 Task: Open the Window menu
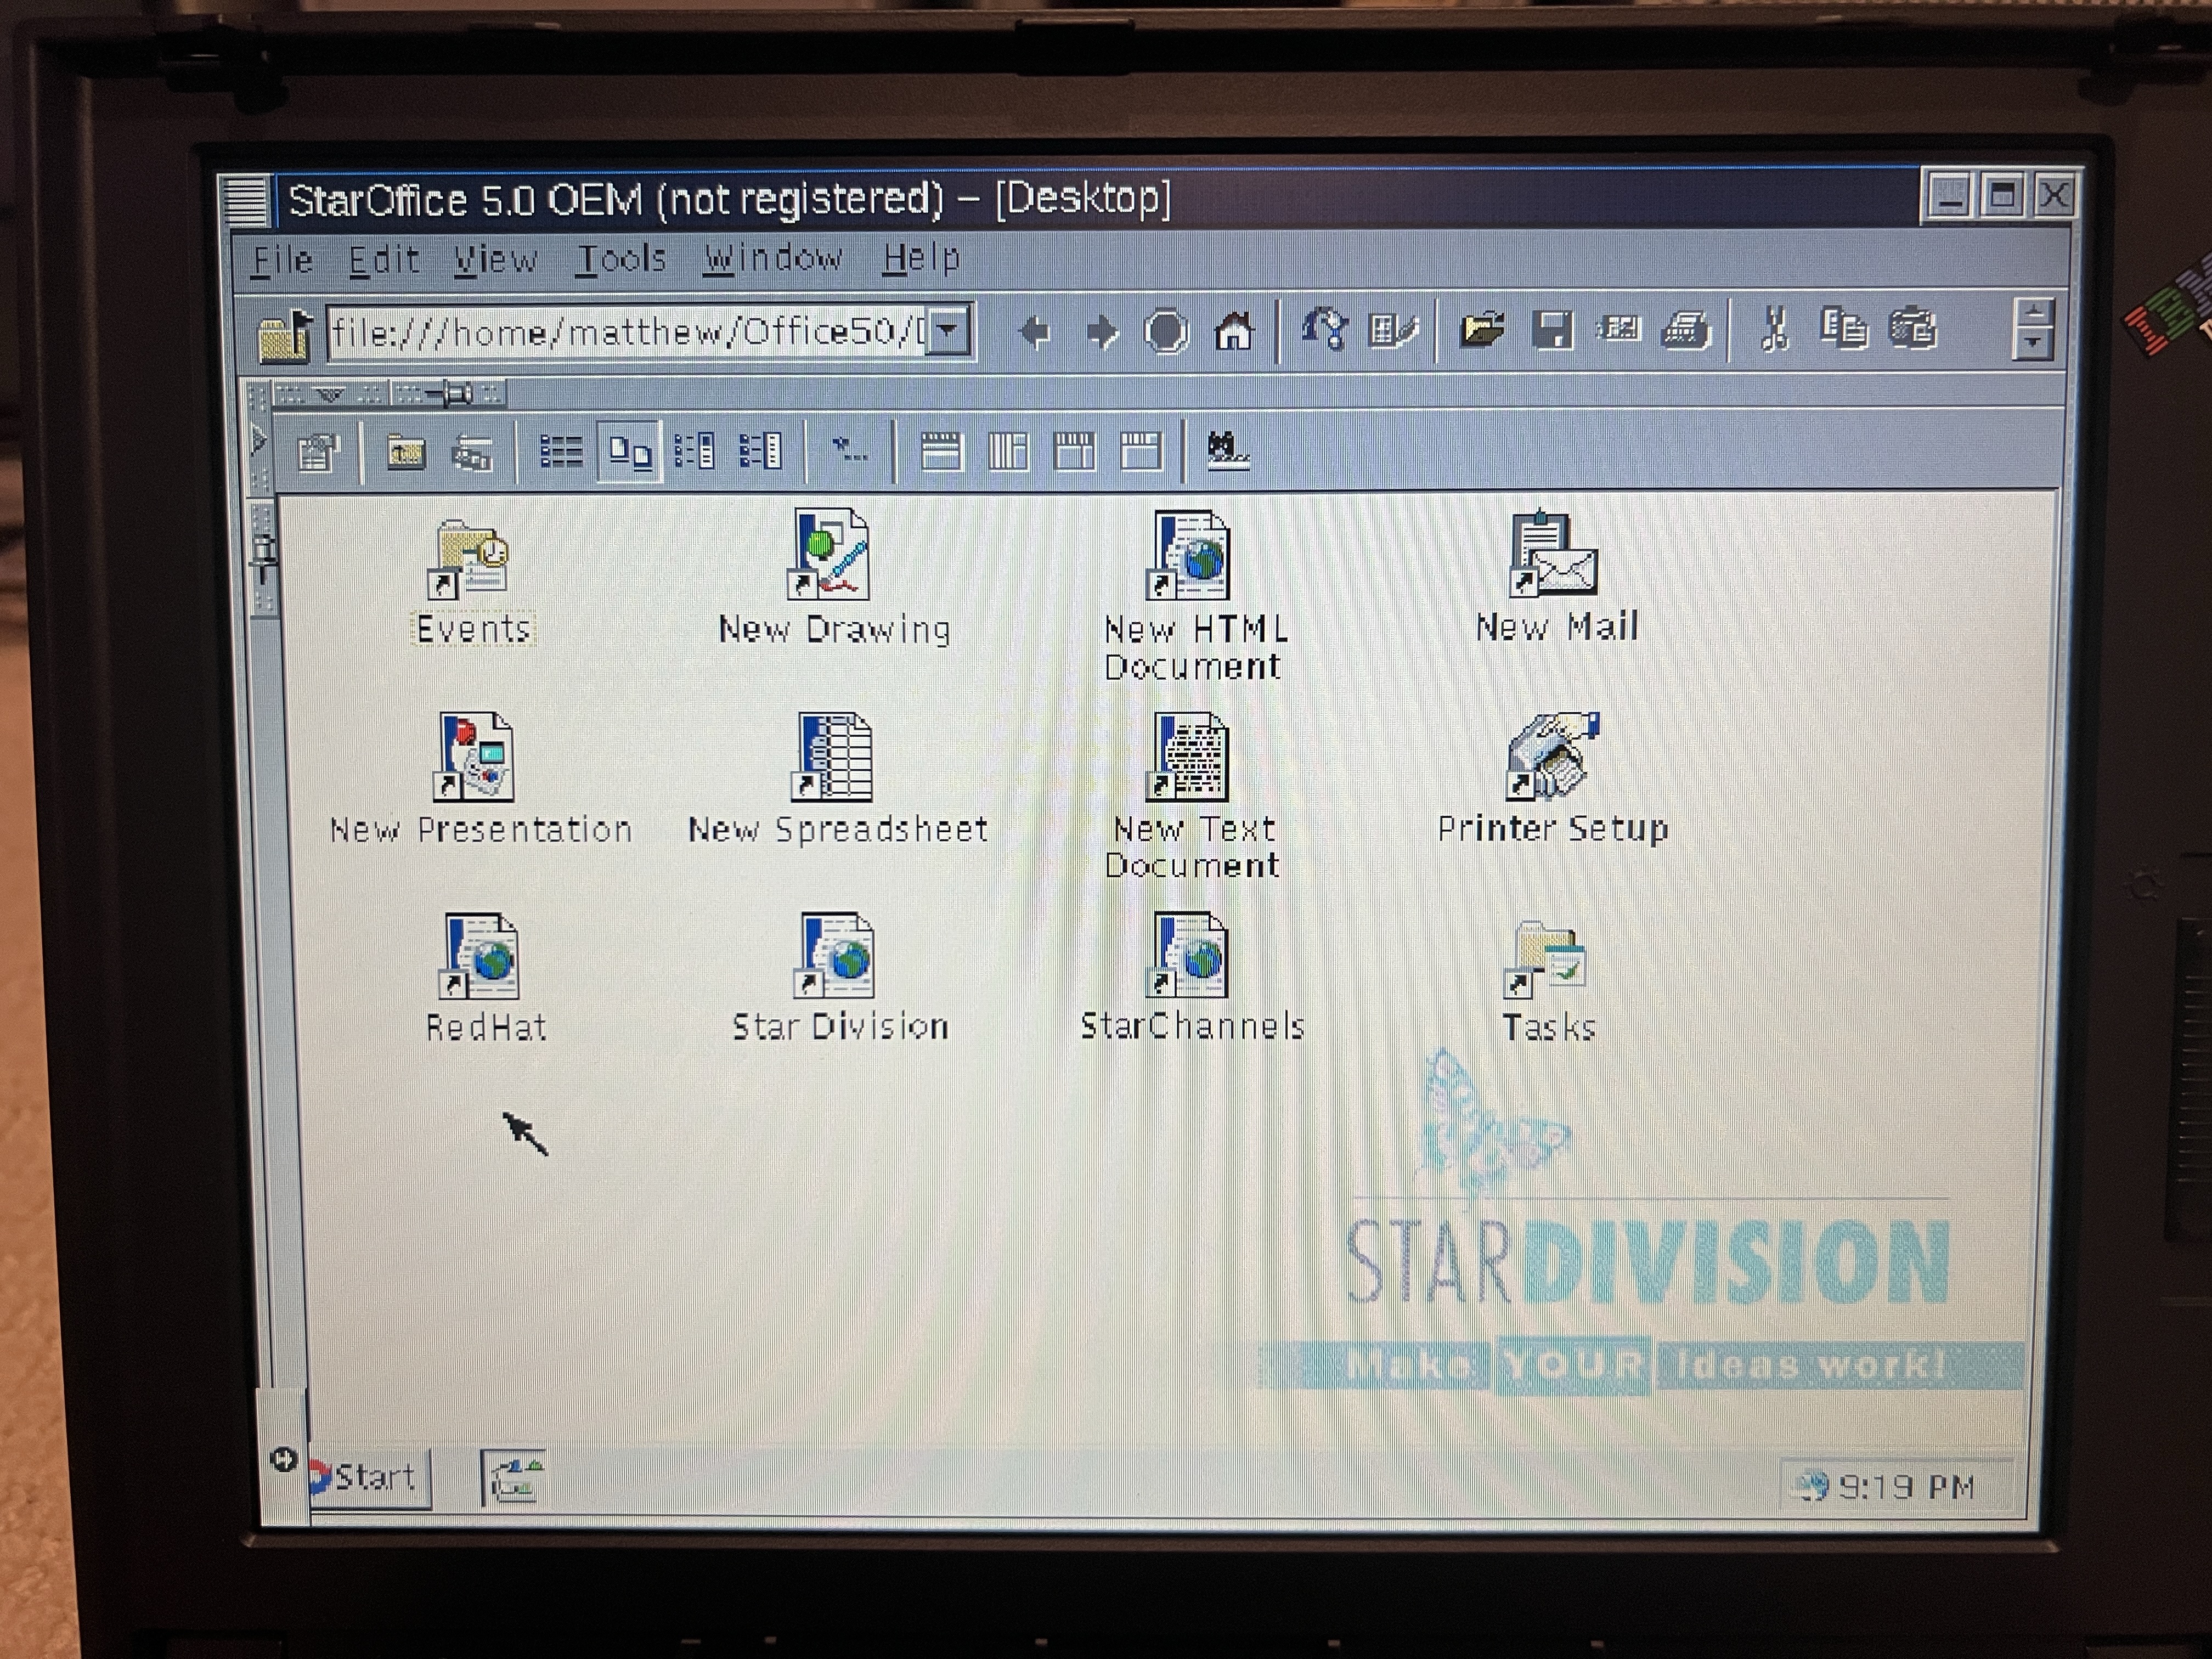[772, 259]
